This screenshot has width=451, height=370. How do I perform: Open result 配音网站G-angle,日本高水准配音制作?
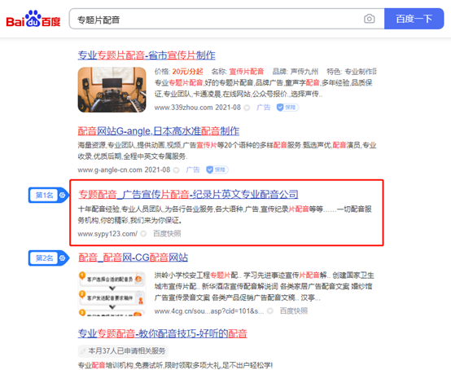click(x=159, y=131)
